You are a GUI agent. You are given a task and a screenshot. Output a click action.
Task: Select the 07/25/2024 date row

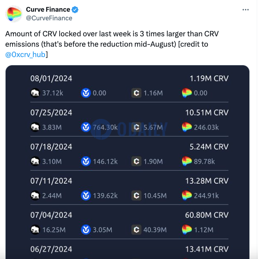coord(129,120)
